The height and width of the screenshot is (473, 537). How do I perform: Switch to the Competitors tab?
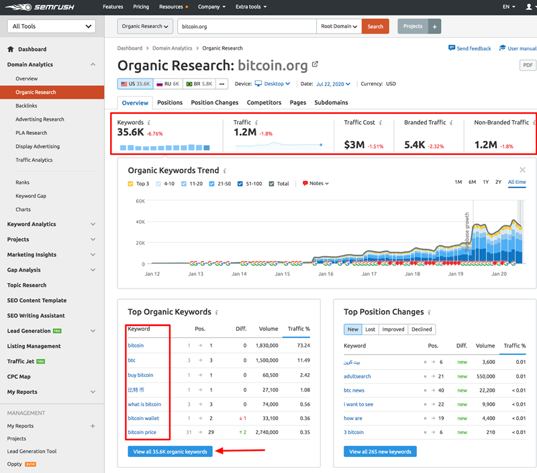coord(264,103)
